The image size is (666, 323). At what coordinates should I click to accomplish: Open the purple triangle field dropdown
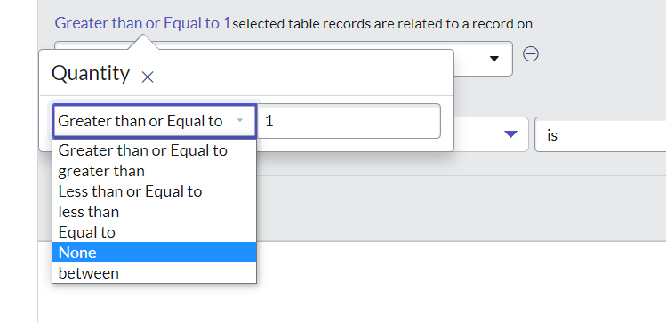coord(510,134)
